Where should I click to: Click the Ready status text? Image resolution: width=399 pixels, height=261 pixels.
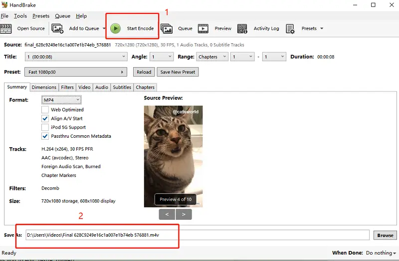(x=9, y=253)
